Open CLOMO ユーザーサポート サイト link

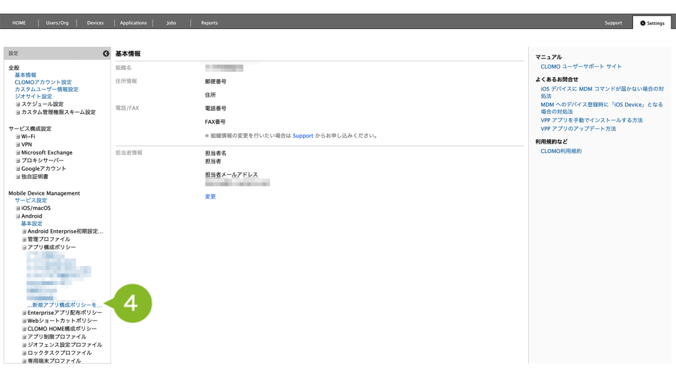click(581, 67)
